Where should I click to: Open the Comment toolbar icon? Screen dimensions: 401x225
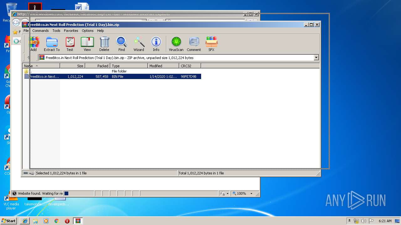[x=194, y=44]
